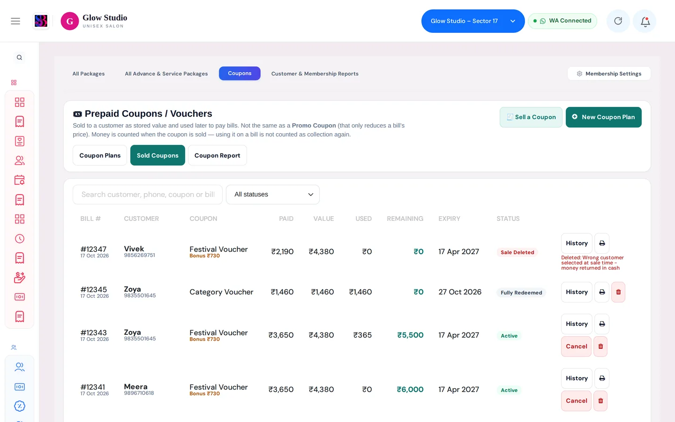Image resolution: width=675 pixels, height=422 pixels.
Task: Click the ₹5,500 remaining value
Action: click(410, 335)
